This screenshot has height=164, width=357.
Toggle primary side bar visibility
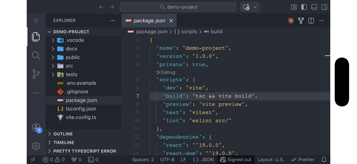[x=304, y=7]
